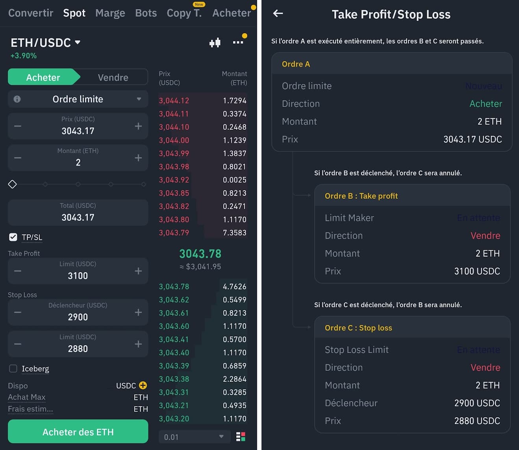Open the Frais estim... link
Viewport: 519px width, 450px height.
coord(30,409)
